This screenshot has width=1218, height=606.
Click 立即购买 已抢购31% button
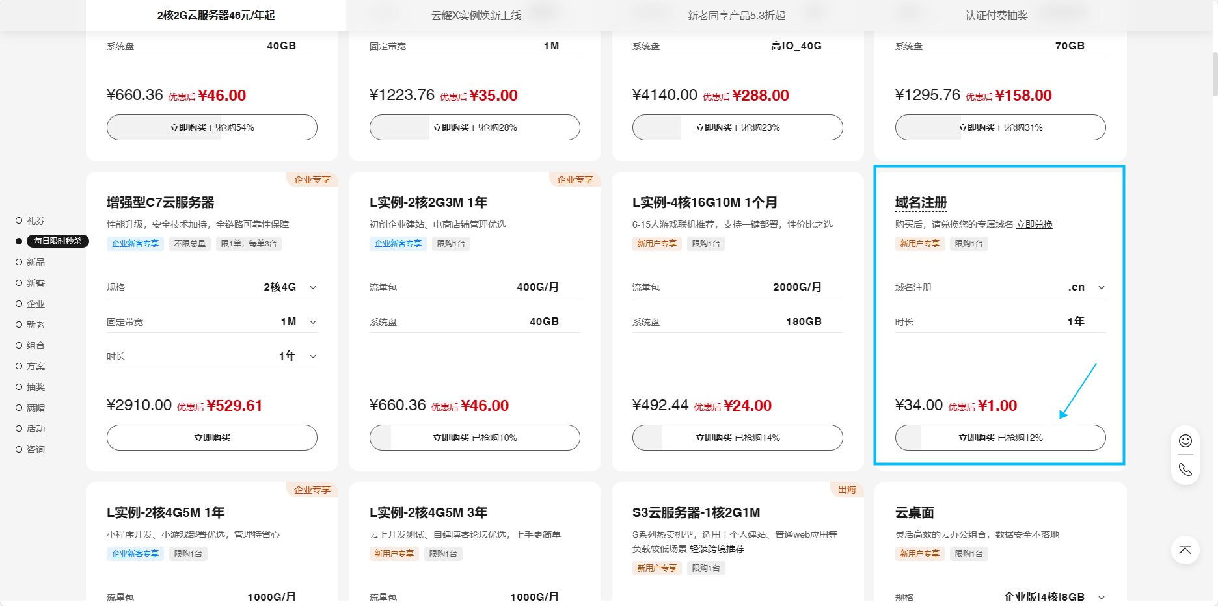1001,127
